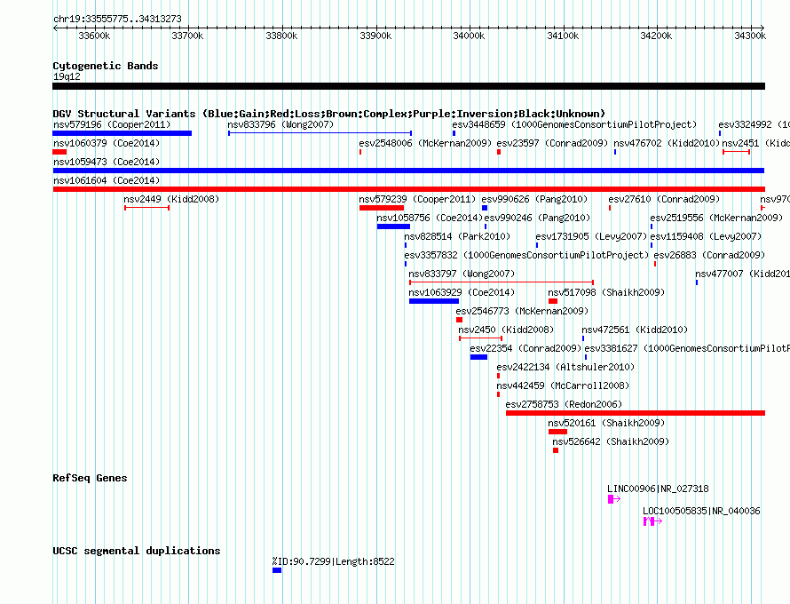Viewport: 790px width, 604px height.
Task: Click the chr19:33555775..34313273 coordinates text
Action: 117,19
